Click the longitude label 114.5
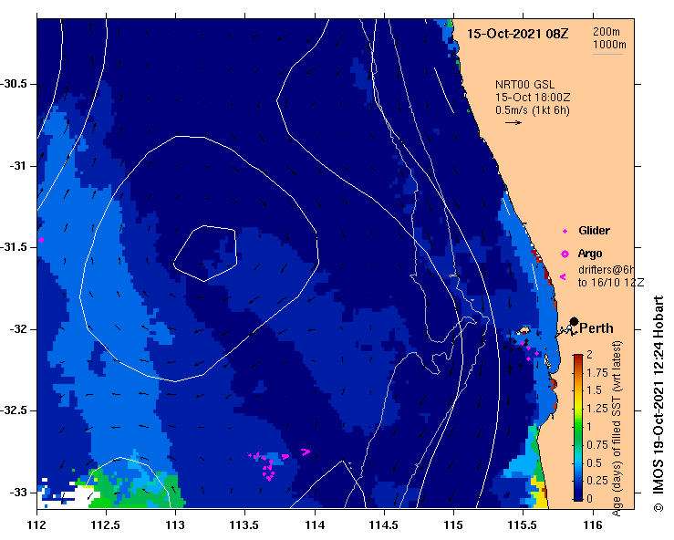 384,525
